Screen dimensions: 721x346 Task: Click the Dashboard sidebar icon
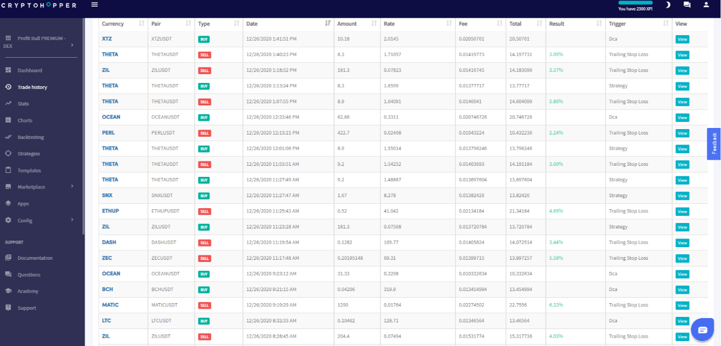tap(8, 70)
